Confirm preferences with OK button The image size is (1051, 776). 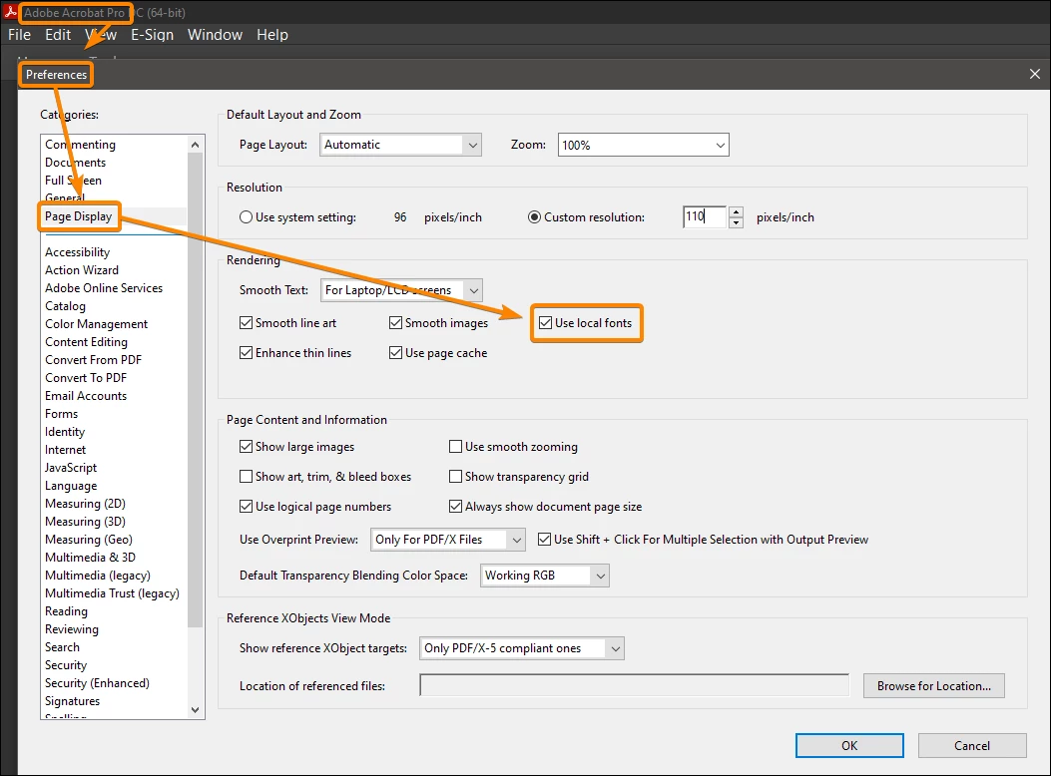tap(849, 746)
